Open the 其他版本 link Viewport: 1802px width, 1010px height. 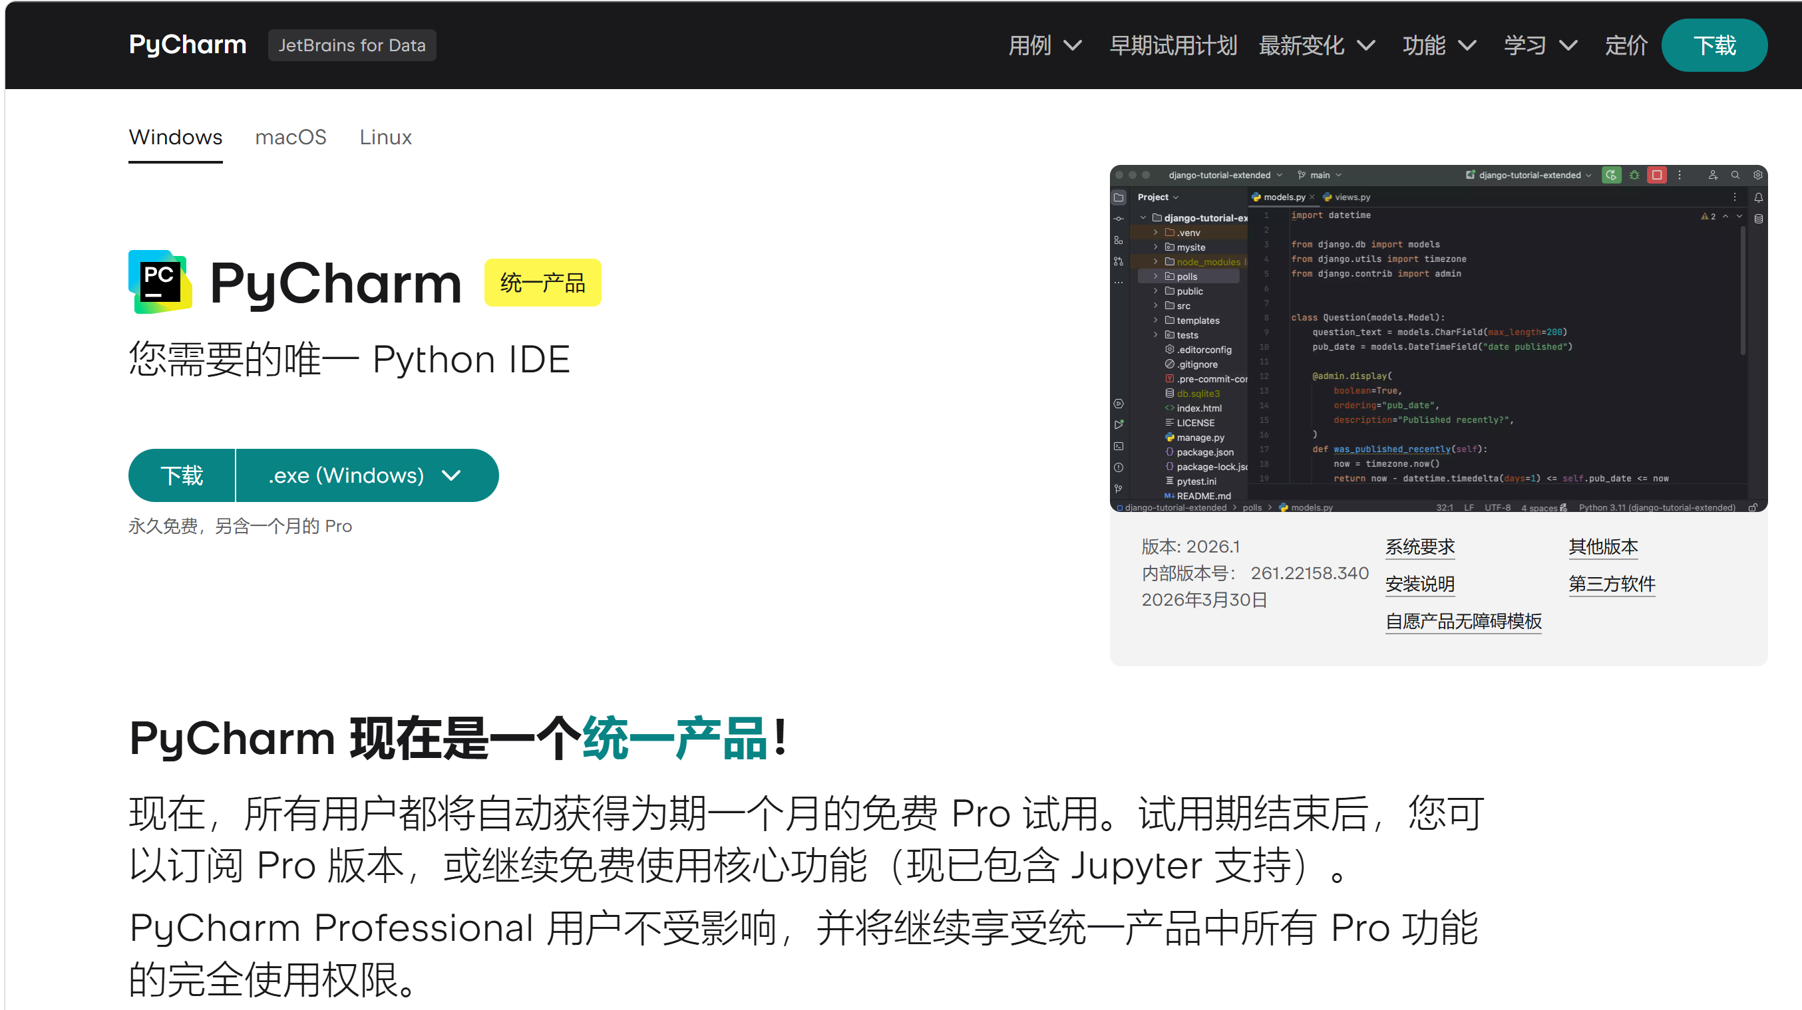(x=1602, y=547)
